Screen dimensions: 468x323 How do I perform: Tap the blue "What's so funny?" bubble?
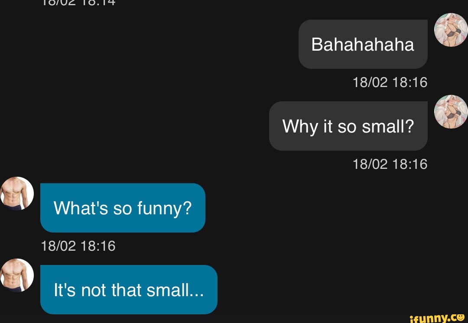[x=123, y=208]
